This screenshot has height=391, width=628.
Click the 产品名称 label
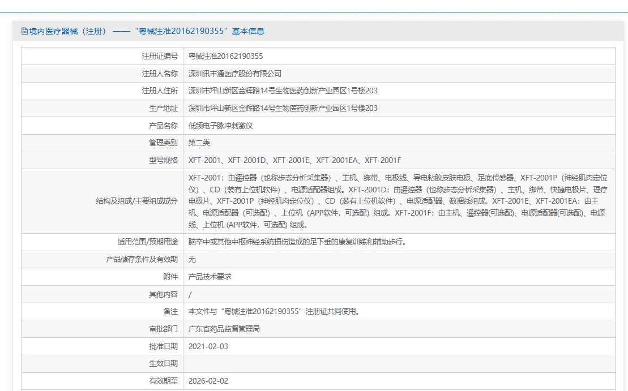[163, 126]
